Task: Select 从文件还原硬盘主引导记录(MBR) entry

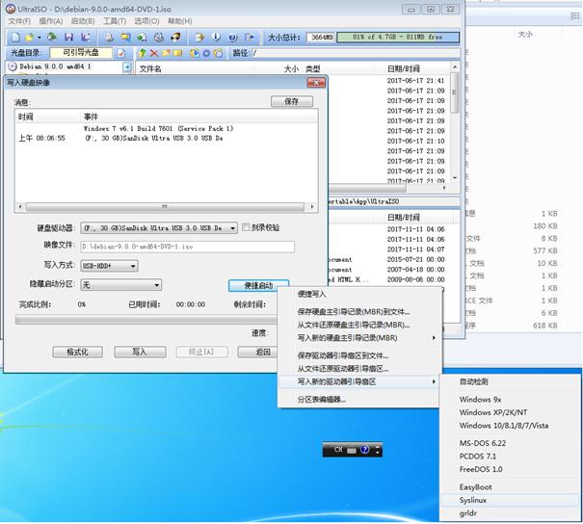Action: 359,325
